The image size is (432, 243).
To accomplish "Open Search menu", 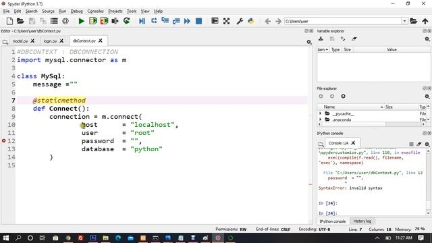I will pyautogui.click(x=32, y=11).
